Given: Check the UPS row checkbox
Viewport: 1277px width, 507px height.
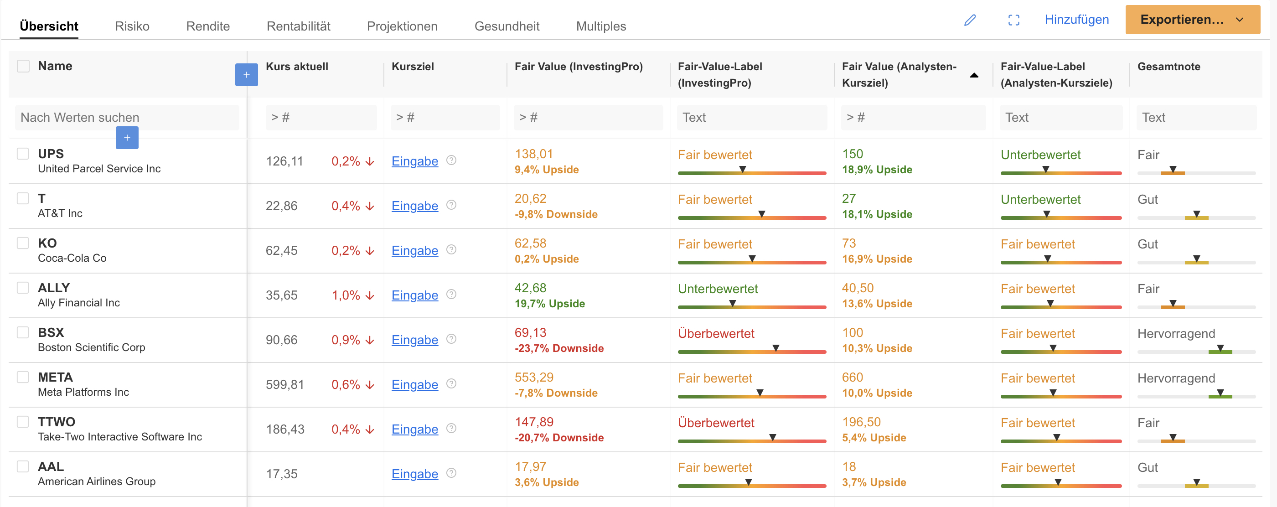Looking at the screenshot, I should tap(23, 154).
